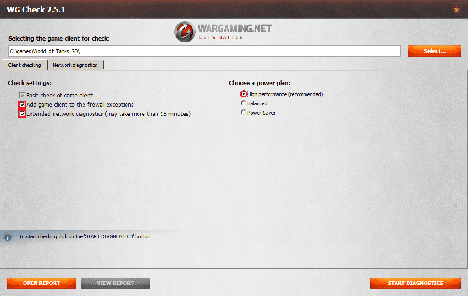Click the WG Check 2.5.1 title bar
Image resolution: width=468 pixels, height=296 pixels.
[227, 10]
